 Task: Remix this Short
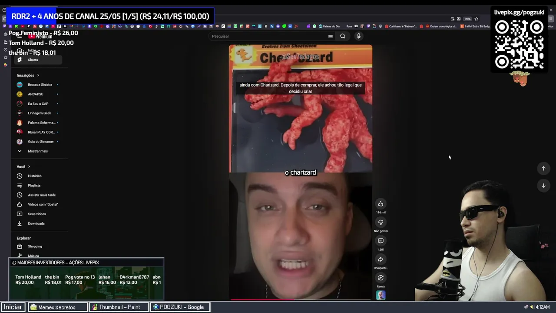(x=381, y=278)
